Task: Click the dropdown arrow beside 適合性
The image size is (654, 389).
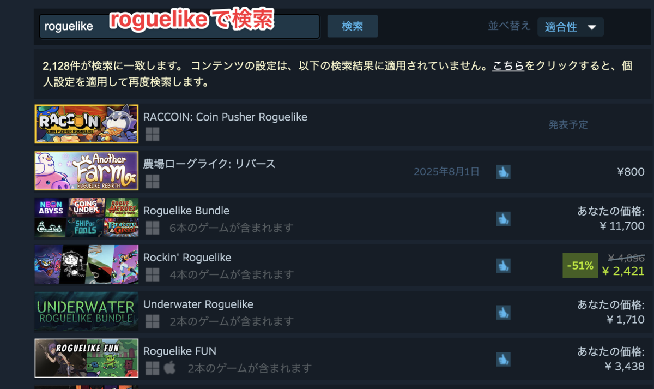Action: click(592, 27)
